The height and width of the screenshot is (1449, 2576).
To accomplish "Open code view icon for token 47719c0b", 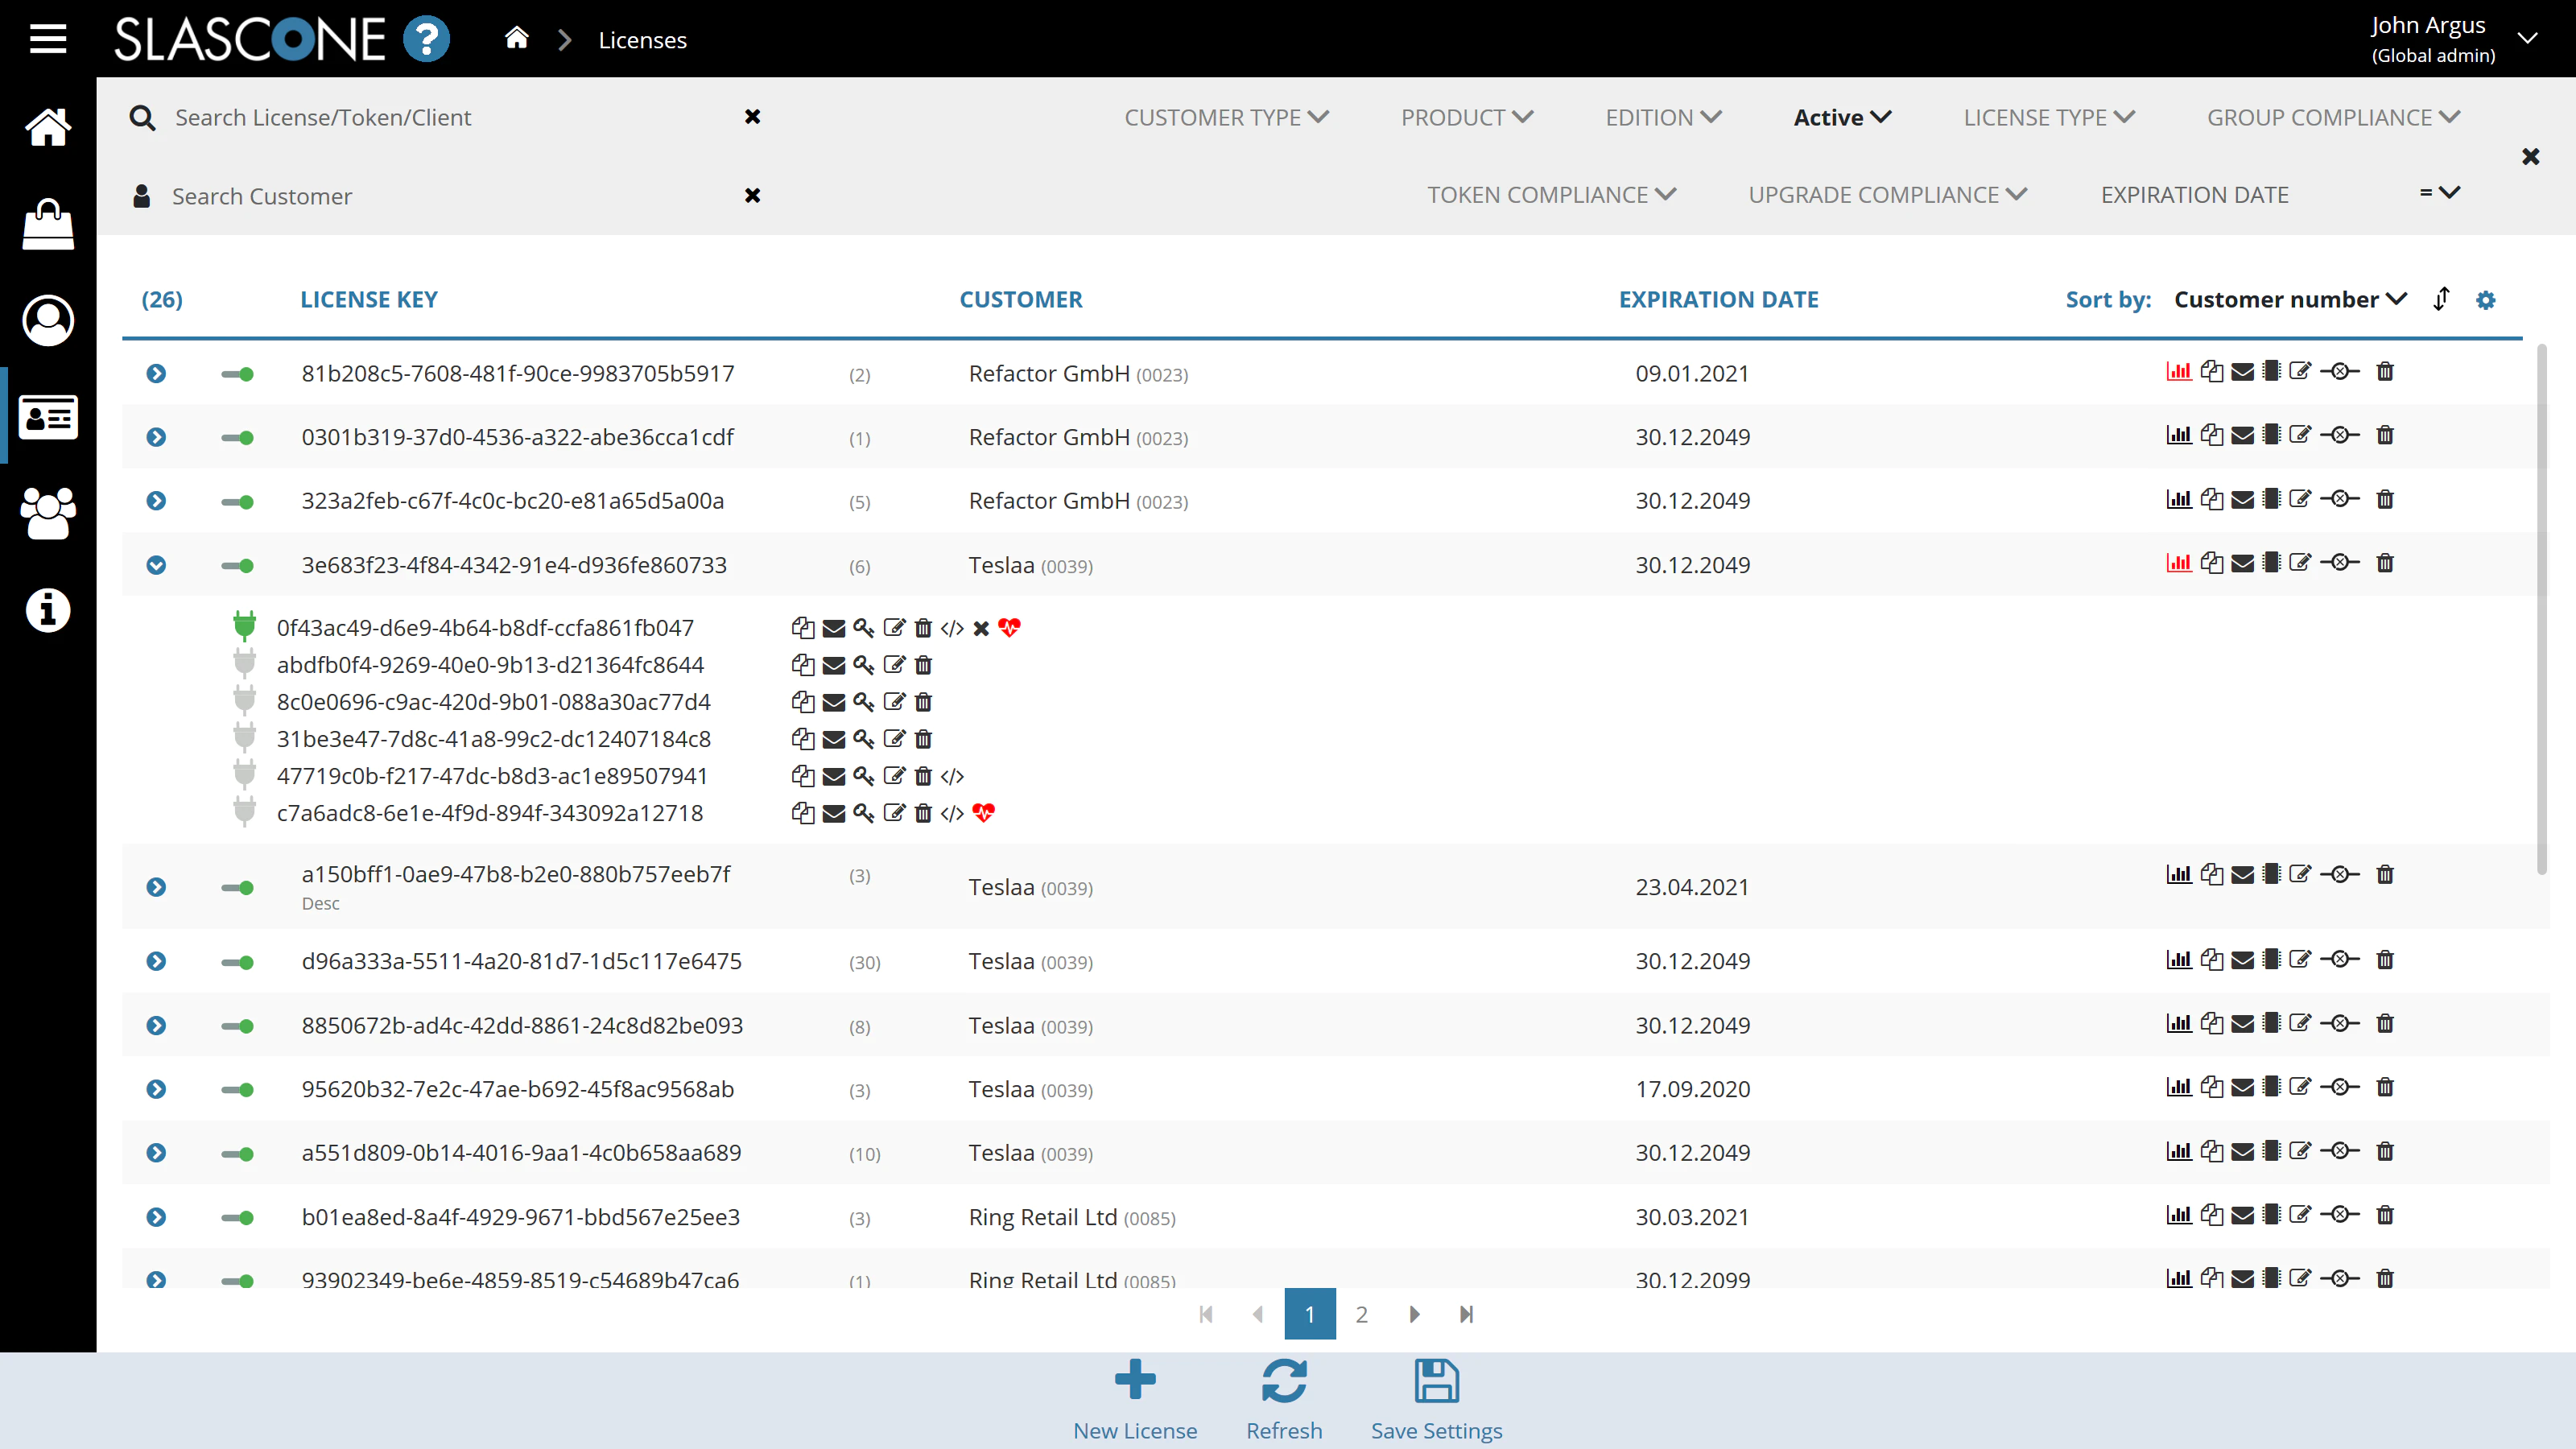I will coord(952,776).
